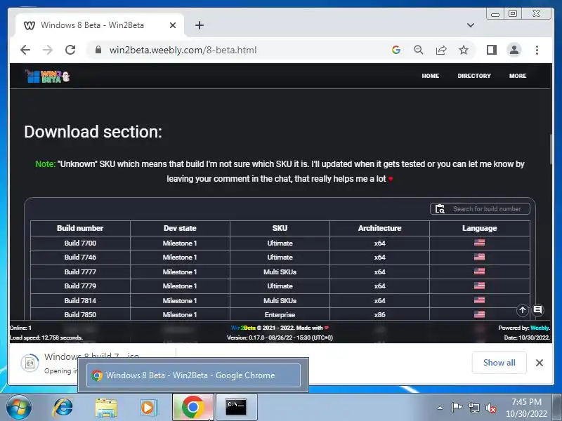Open the Chrome three-dot menu
The image size is (562, 421).
pyautogui.click(x=537, y=50)
